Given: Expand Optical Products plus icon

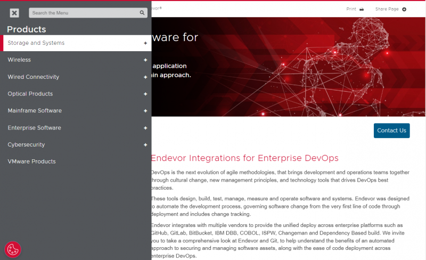Looking at the screenshot, I should pos(145,94).
